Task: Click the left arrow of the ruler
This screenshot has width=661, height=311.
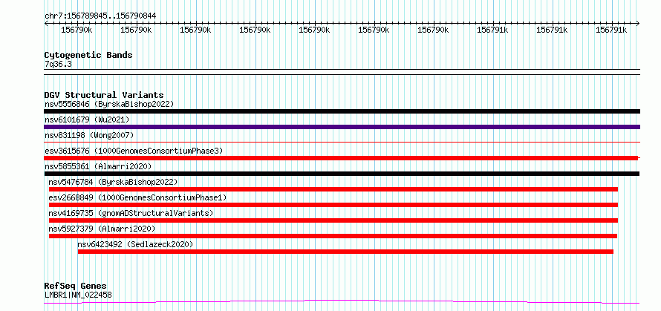Action: click(46, 24)
